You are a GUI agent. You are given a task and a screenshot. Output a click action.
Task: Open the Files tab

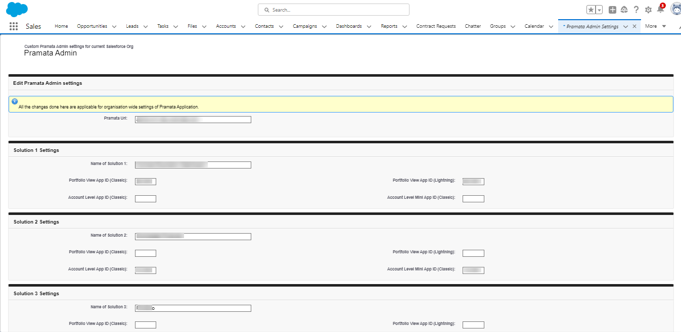(192, 26)
